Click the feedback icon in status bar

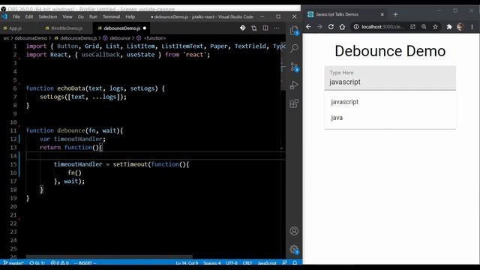tap(285, 263)
